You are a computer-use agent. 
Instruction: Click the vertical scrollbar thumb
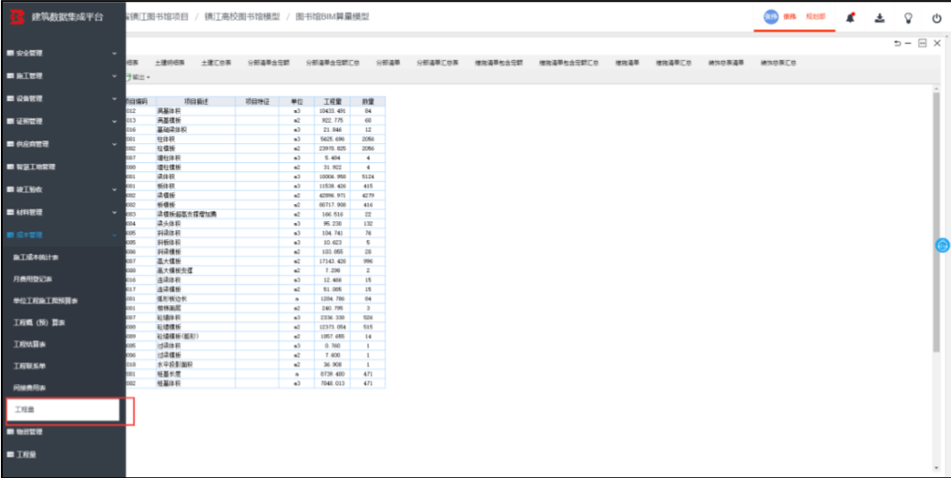point(937,221)
